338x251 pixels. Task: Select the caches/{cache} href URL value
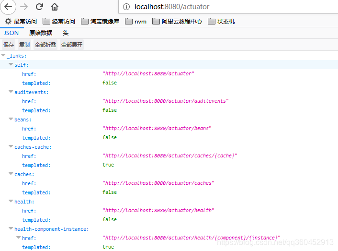coord(170,155)
